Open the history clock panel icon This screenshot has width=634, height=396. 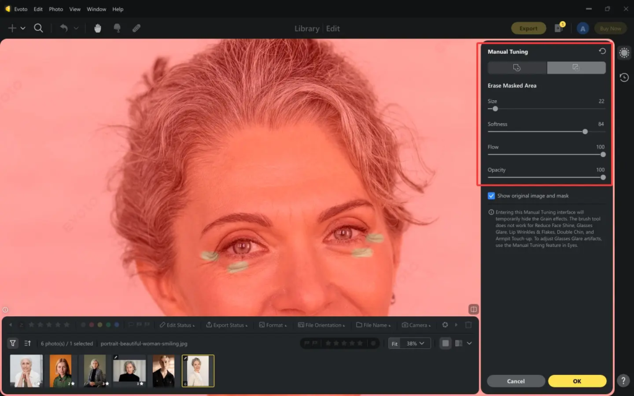(x=624, y=77)
